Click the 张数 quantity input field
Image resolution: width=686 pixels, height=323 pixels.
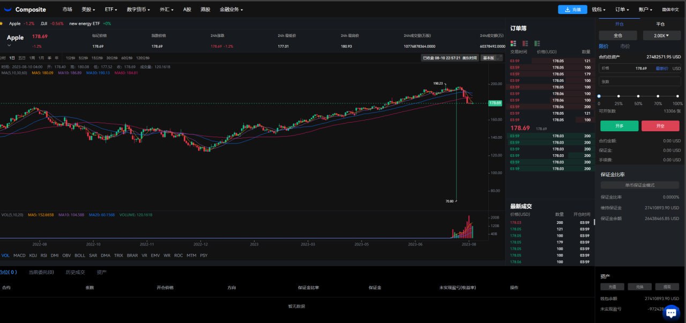click(x=640, y=81)
